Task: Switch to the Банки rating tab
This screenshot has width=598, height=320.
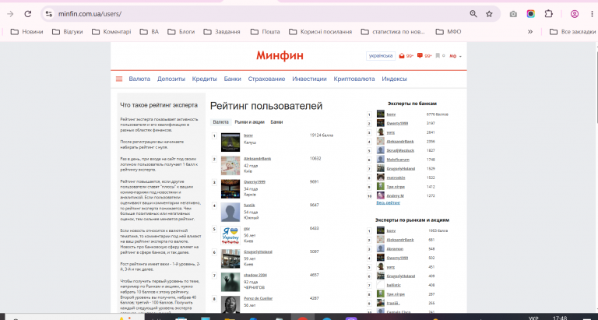Action: (276, 122)
